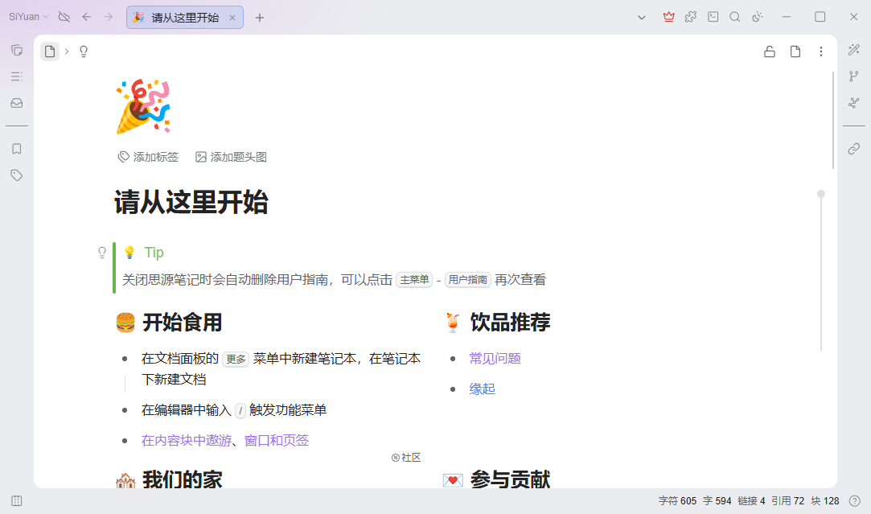Click the bullet before 常见问题
The image size is (871, 514).
point(453,359)
